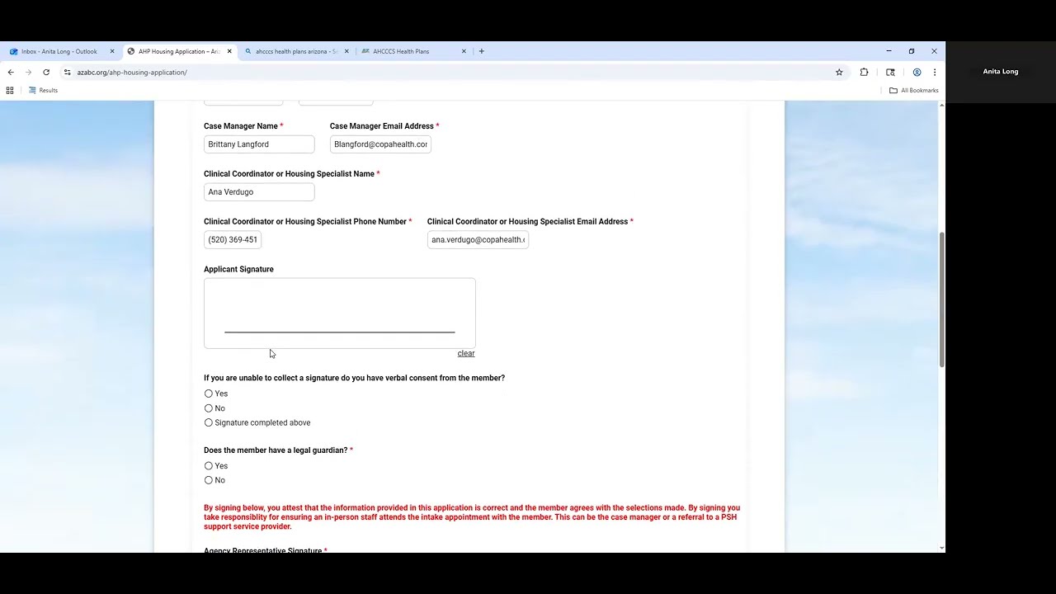
Task: Close the AHCCCS Health Plans tab
Action: (464, 51)
